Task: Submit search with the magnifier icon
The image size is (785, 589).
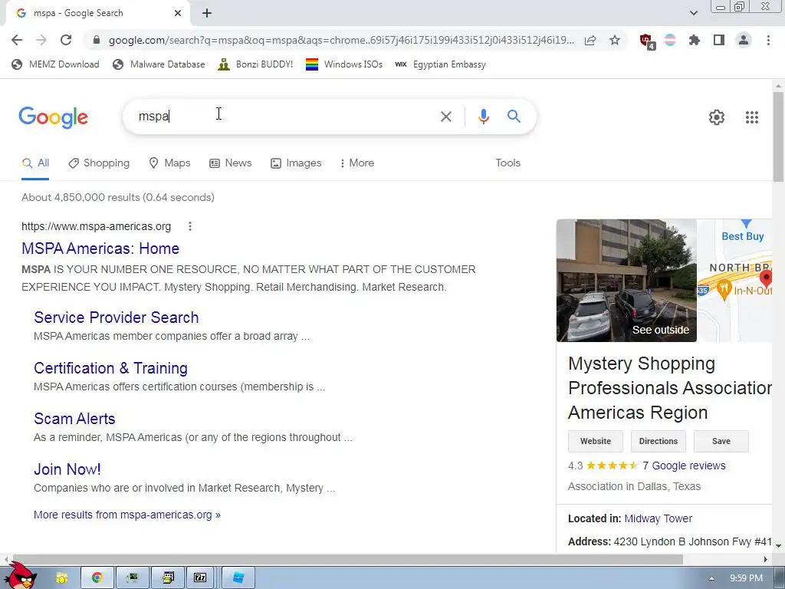Action: click(514, 117)
